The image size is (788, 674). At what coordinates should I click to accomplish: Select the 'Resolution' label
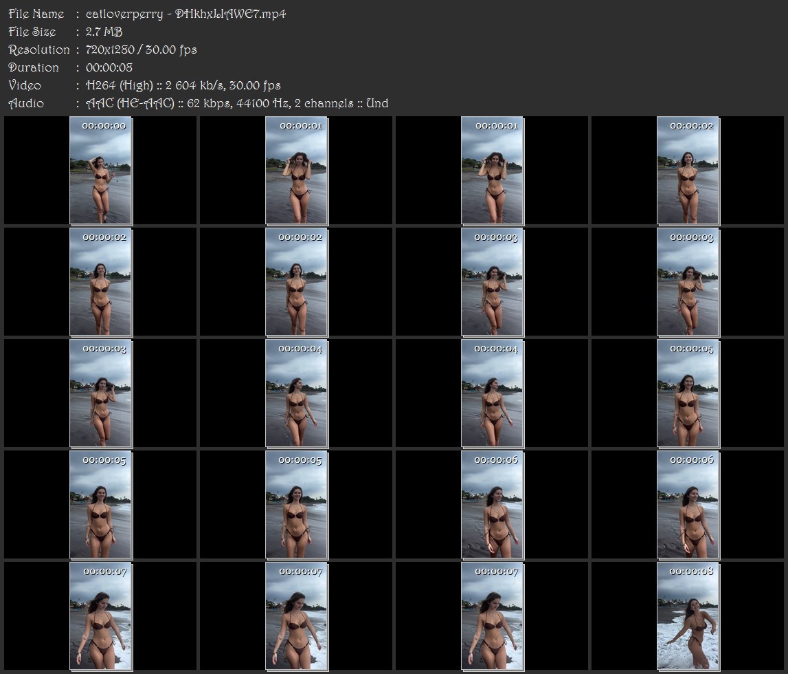(38, 50)
